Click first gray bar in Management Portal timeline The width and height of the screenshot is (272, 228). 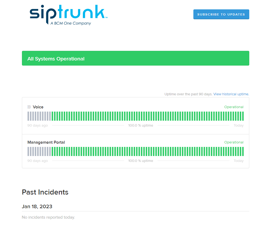coord(28,151)
